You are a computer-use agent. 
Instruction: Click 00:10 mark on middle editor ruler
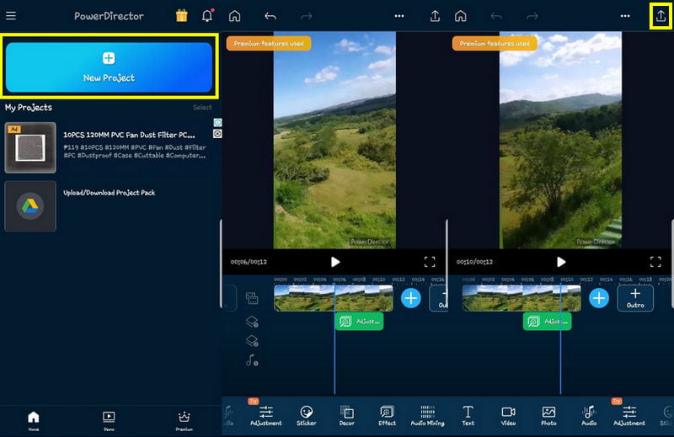378,280
